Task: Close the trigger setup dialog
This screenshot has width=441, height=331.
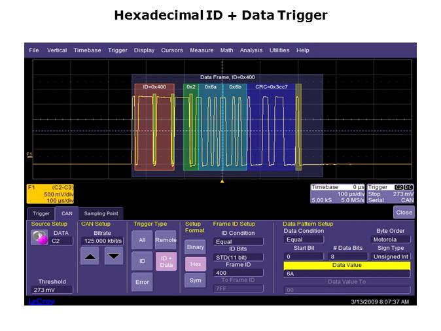Action: click(x=404, y=213)
